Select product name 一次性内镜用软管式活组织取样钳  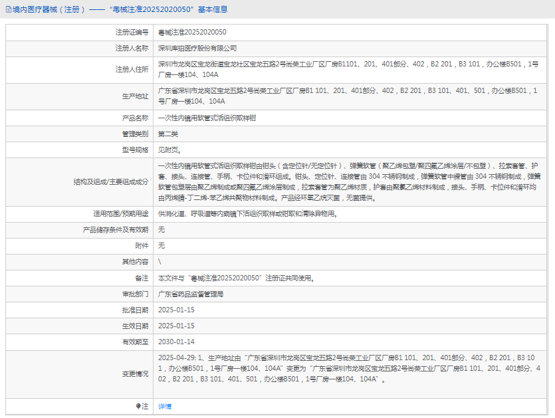point(207,118)
